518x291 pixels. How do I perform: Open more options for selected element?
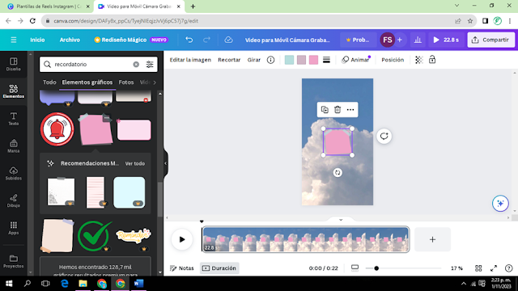coord(350,110)
